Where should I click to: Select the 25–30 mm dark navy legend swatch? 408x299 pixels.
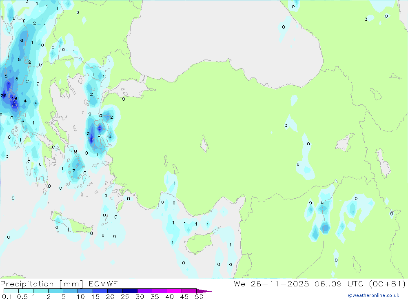coord(129,291)
